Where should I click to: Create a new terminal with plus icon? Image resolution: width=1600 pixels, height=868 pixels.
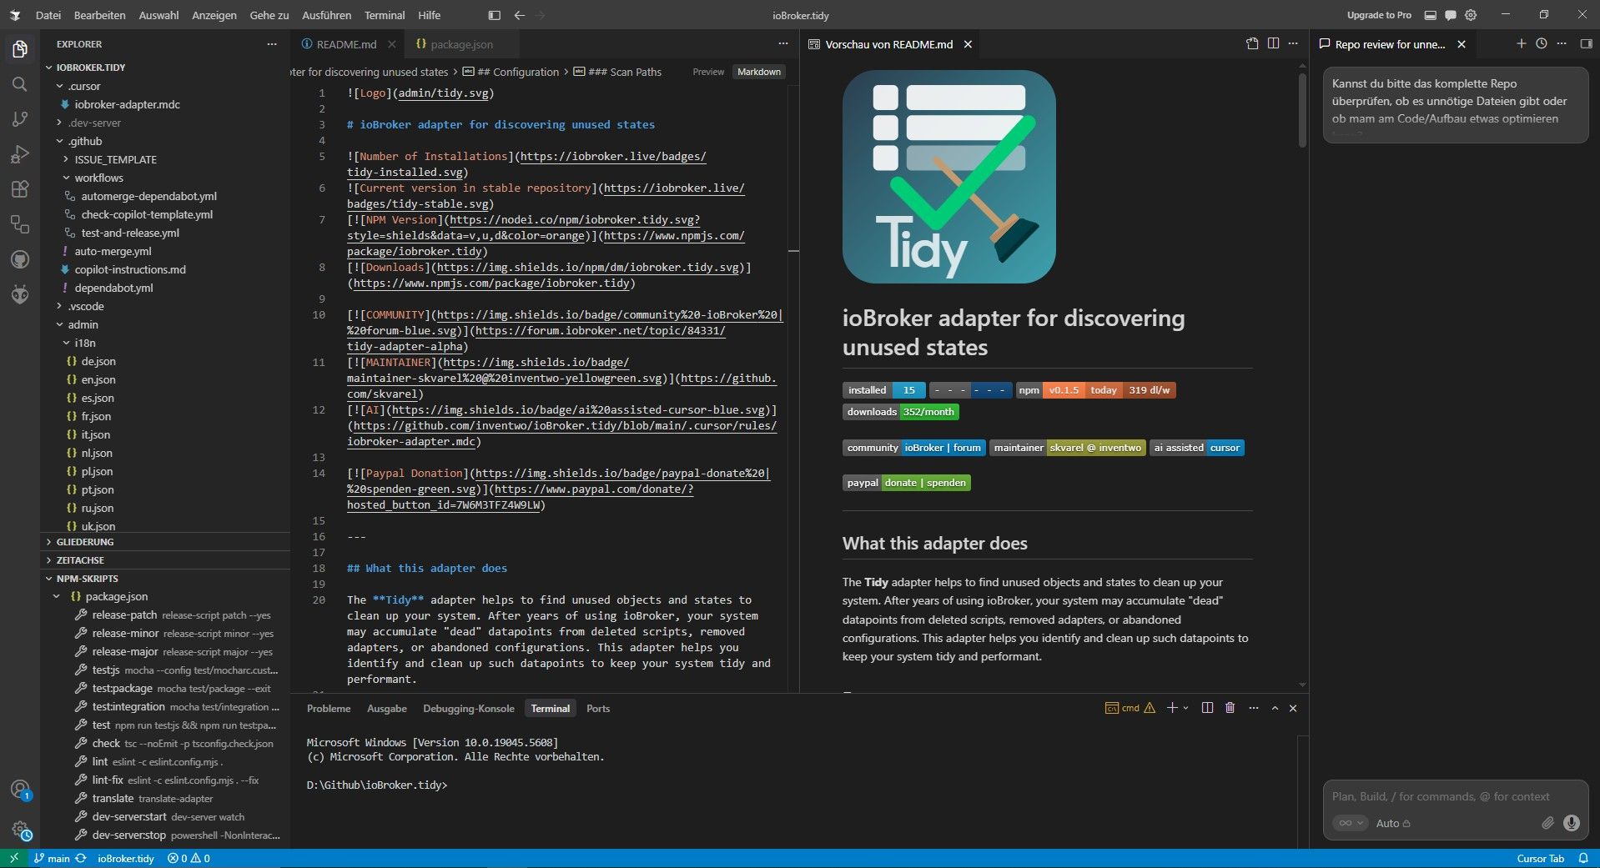pos(1172,708)
